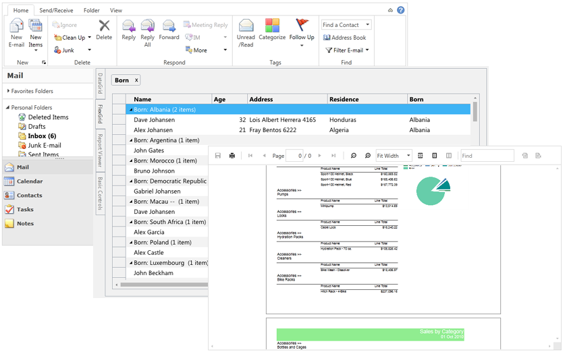Click the Mail navigation icon
Image resolution: width=563 pixels, height=352 pixels.
tap(9, 167)
